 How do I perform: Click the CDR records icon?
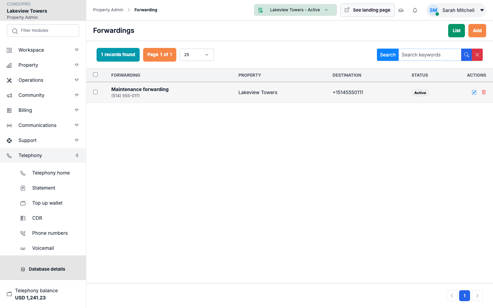(x=23, y=218)
